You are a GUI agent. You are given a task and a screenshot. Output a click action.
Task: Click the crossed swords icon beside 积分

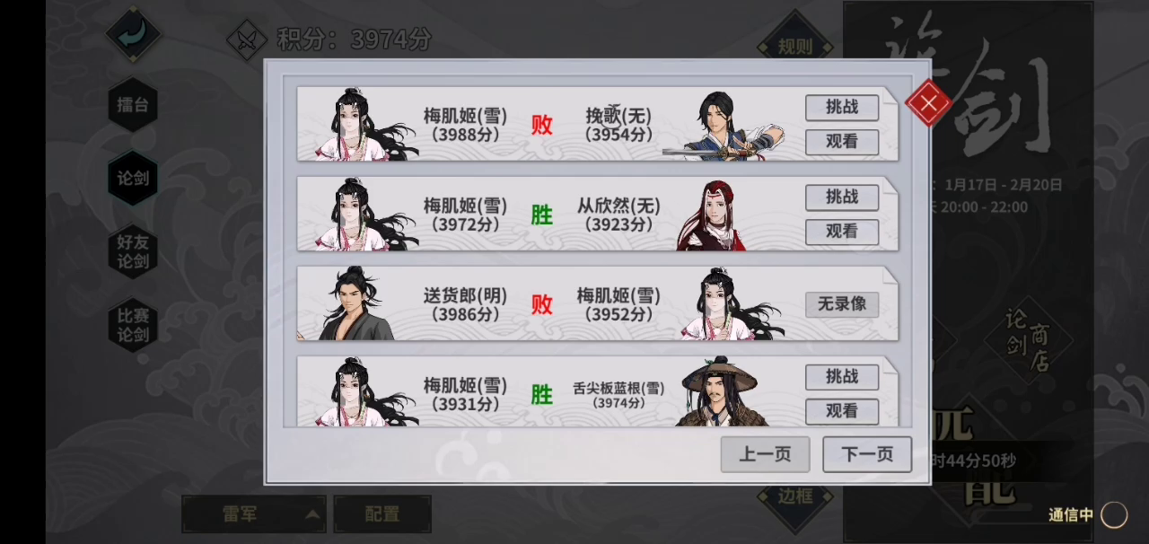click(247, 40)
